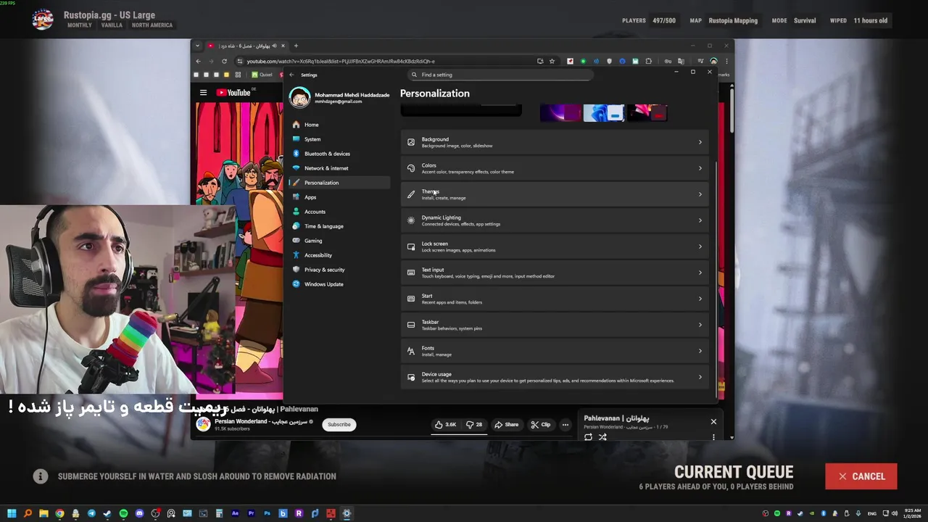Subscribe to Persian Wonderland channel

pyautogui.click(x=339, y=424)
